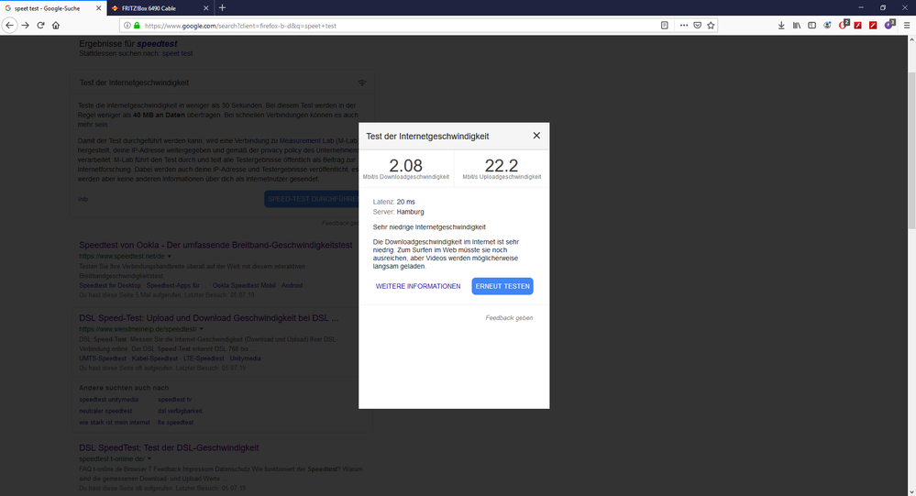Screen dimensions: 916x496
Task: Open the browser home page
Action: click(x=56, y=25)
